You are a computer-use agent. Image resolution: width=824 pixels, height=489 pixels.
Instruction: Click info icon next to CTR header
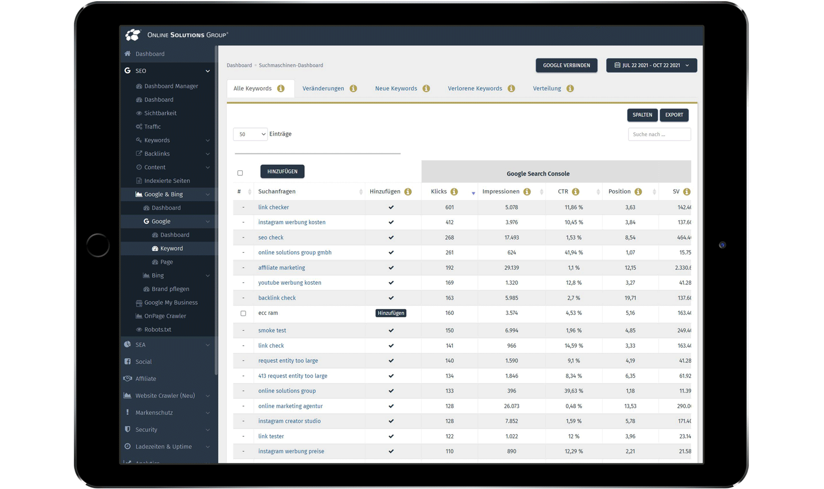576,192
